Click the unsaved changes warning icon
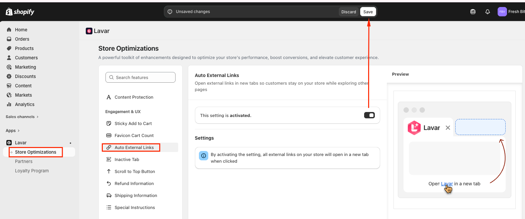Screen dimensions: 525x219 tap(170, 12)
